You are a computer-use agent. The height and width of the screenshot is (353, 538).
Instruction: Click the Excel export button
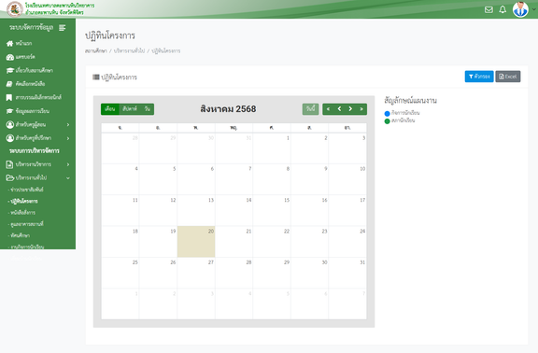[x=508, y=77]
